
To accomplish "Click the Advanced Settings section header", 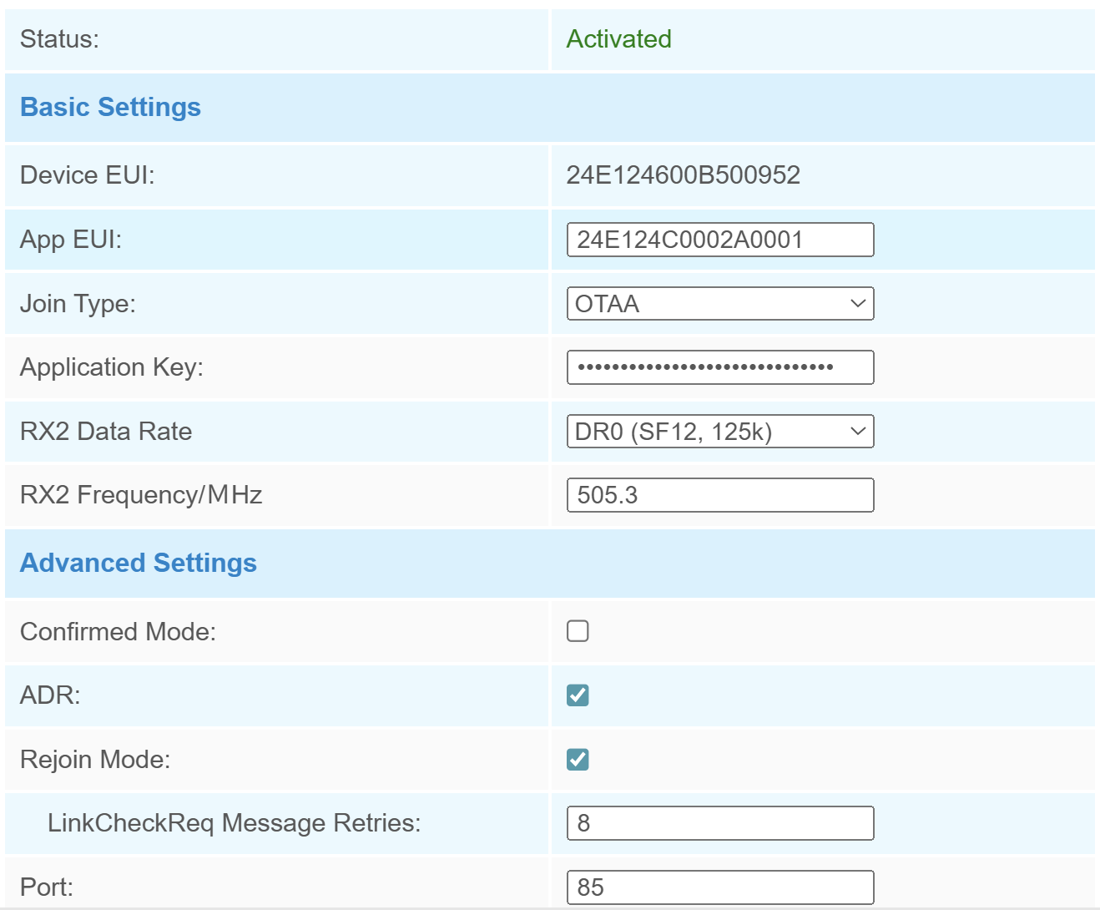I will (x=139, y=564).
